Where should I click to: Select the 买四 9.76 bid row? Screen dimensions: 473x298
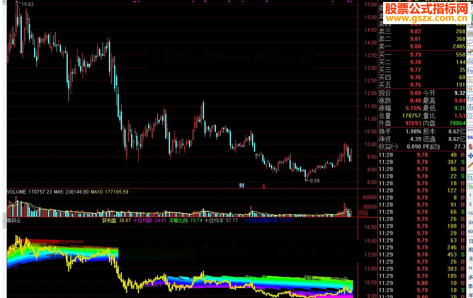[x=422, y=78]
